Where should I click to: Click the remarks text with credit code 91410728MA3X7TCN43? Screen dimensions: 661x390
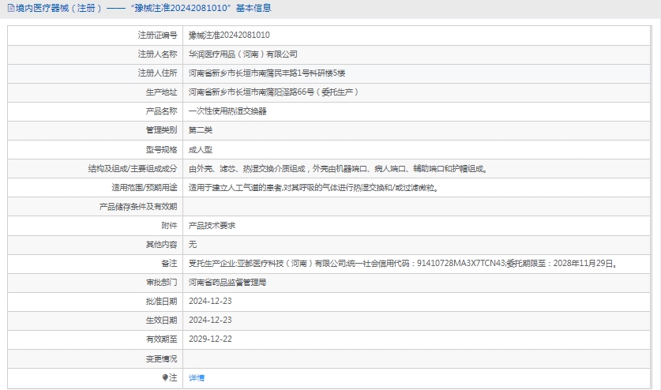[403, 263]
